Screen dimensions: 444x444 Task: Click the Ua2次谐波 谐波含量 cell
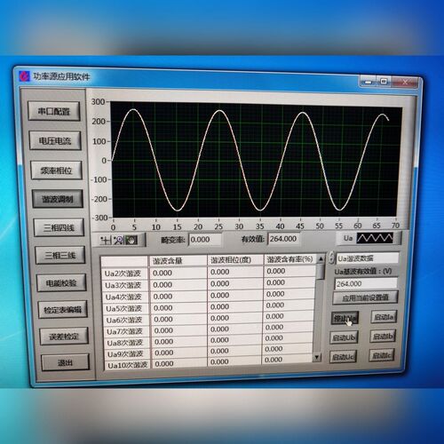click(178, 273)
